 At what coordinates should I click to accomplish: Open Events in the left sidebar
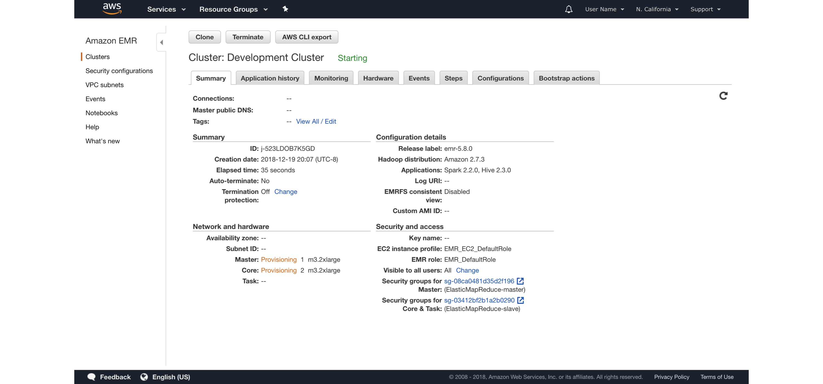(95, 99)
